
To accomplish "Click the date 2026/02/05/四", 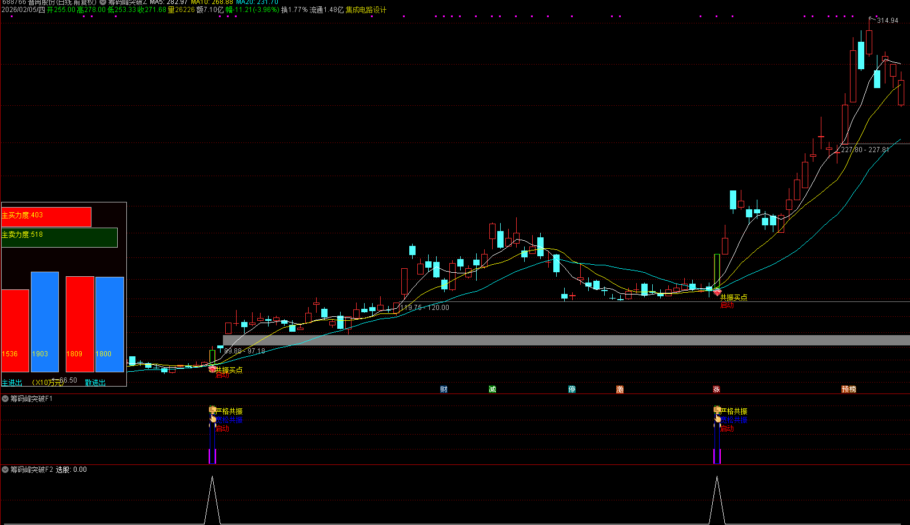I will 23,10.
